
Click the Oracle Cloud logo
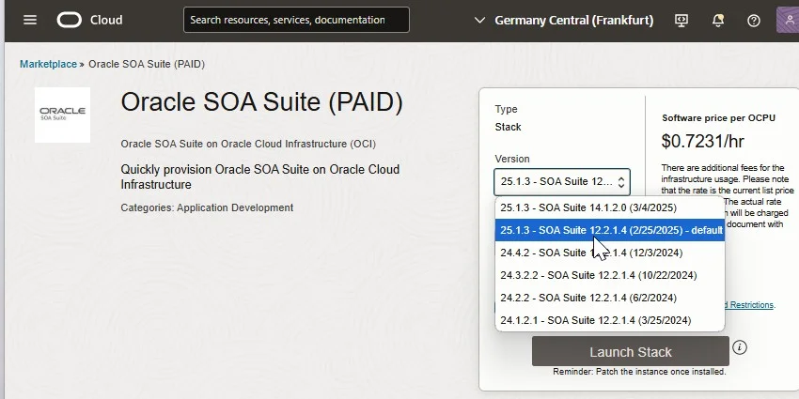pyautogui.click(x=70, y=20)
